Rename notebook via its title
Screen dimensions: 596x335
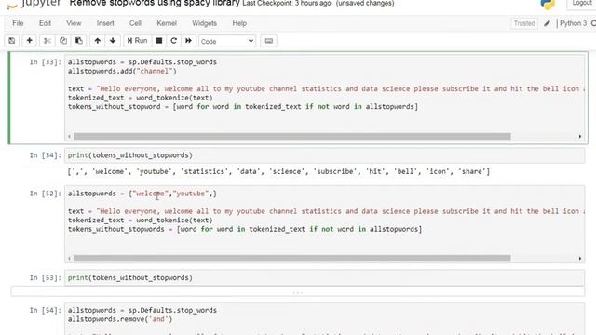click(x=155, y=4)
